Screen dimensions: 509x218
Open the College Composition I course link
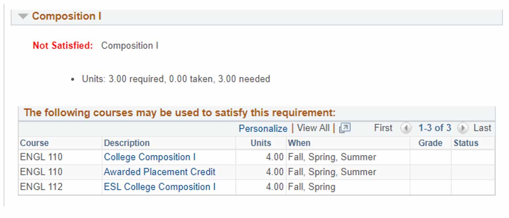tap(149, 157)
